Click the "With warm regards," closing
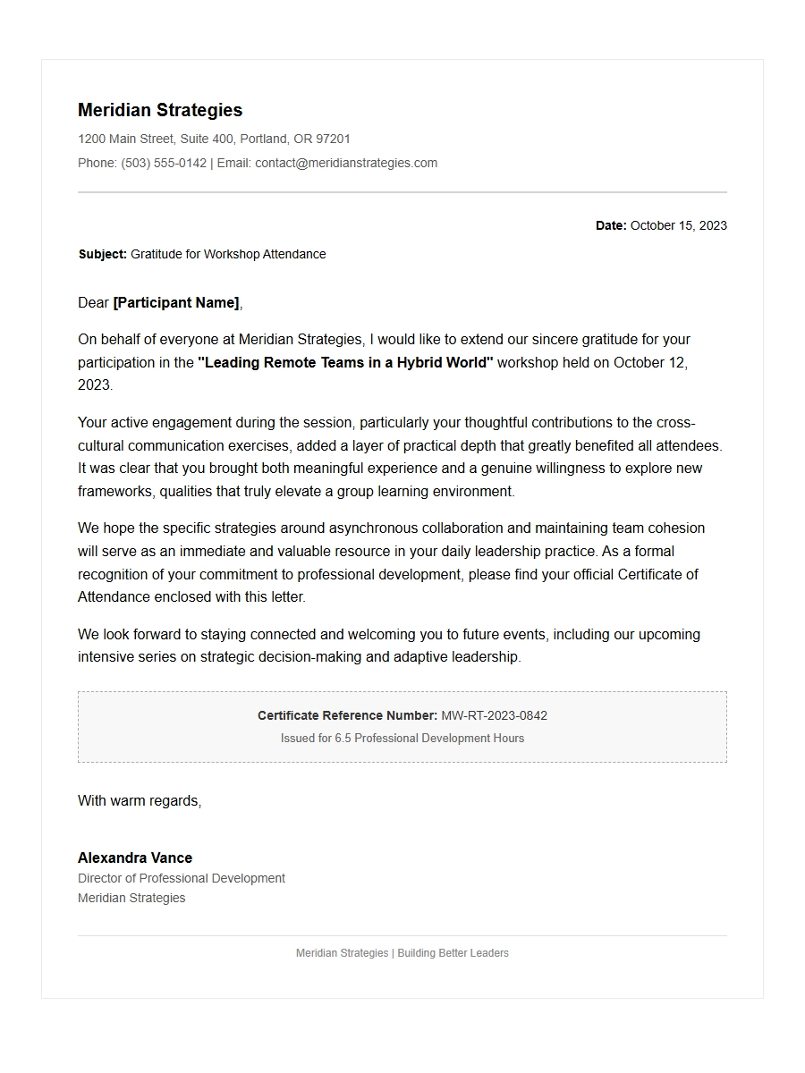The width and height of the screenshot is (805, 1073). [x=140, y=800]
